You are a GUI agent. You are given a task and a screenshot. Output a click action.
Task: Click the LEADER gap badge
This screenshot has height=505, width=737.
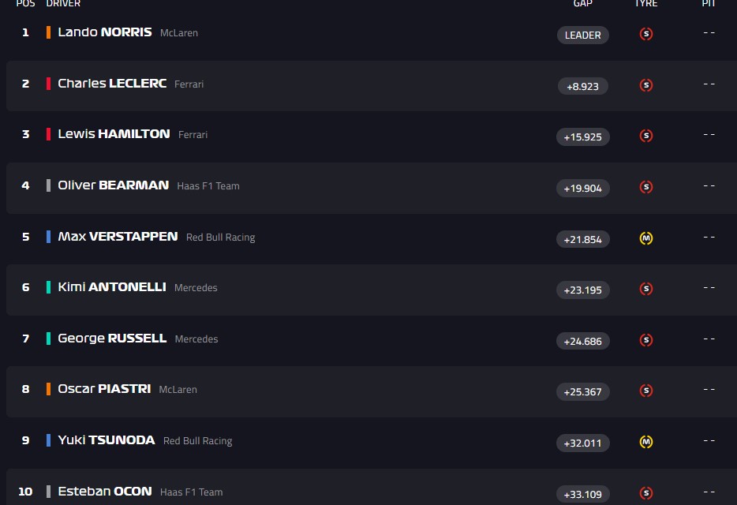[583, 35]
